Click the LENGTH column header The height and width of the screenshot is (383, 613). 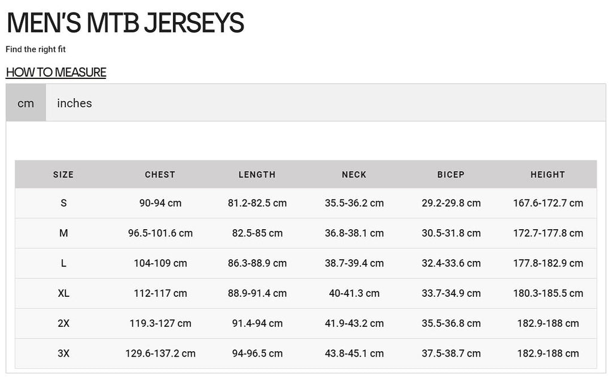[x=257, y=175]
